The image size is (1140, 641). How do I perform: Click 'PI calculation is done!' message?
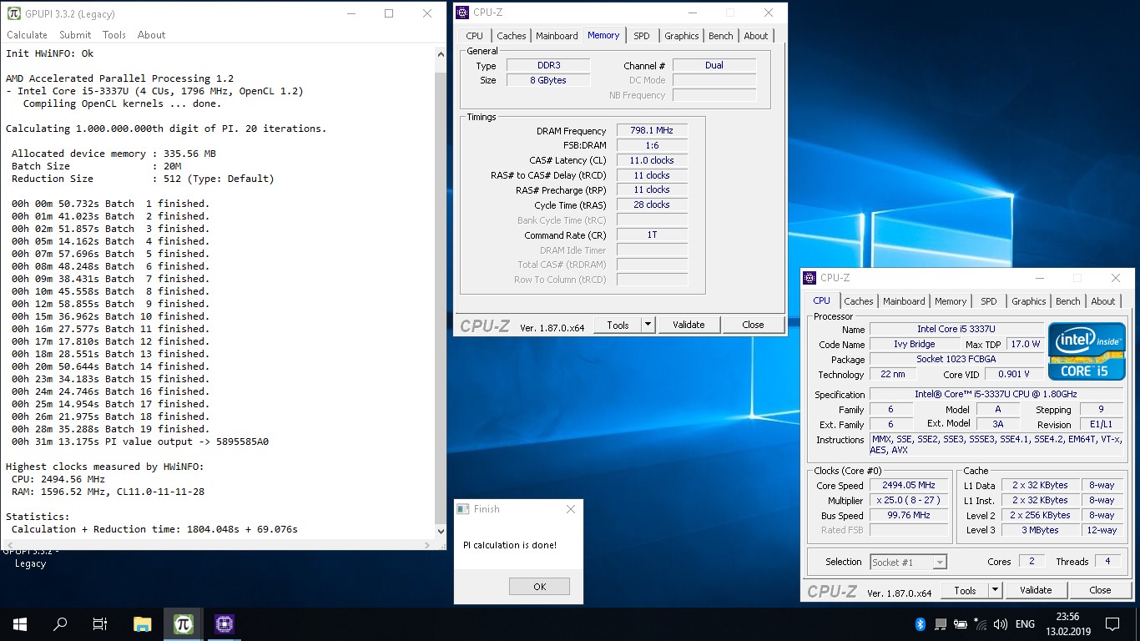point(510,545)
